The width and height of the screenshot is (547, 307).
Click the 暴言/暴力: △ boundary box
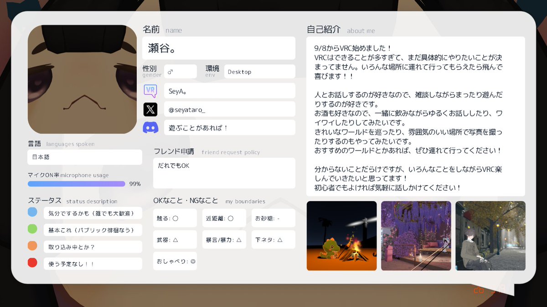tap(224, 240)
